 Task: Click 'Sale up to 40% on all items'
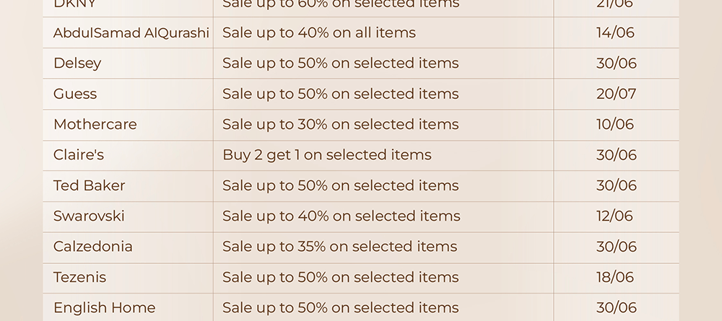[x=319, y=32]
